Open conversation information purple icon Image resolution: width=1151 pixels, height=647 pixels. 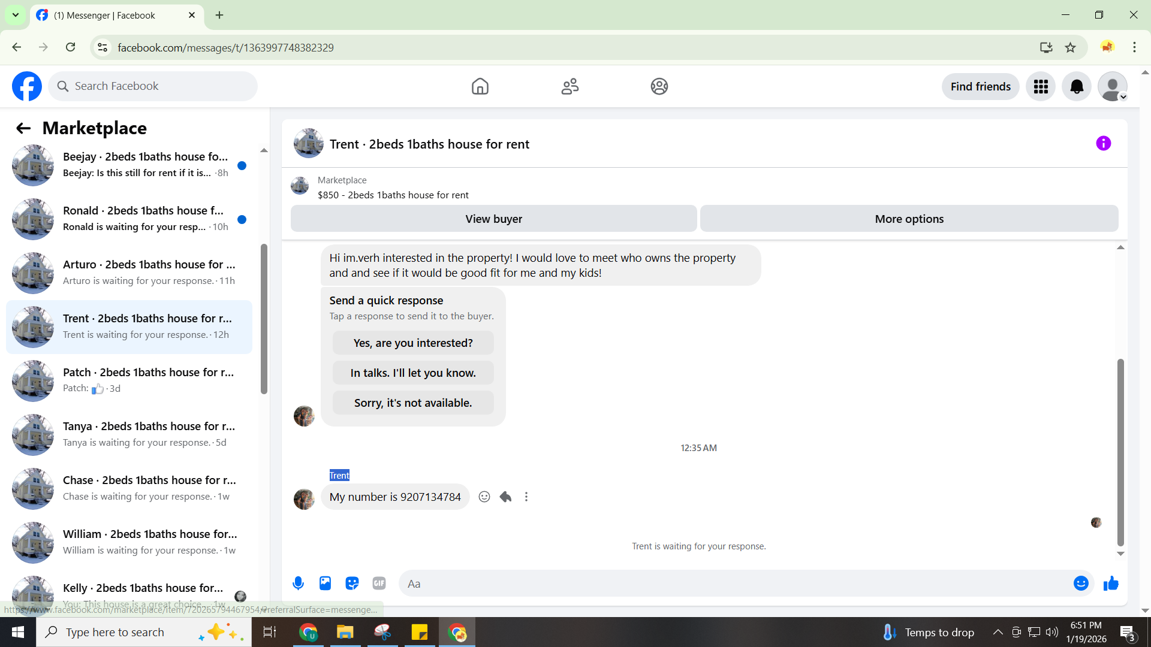(1103, 143)
